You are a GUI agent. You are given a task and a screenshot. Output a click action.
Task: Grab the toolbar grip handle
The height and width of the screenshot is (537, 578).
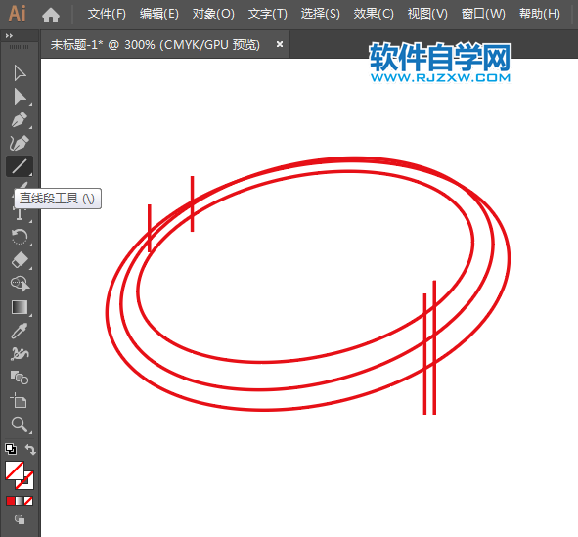19,47
